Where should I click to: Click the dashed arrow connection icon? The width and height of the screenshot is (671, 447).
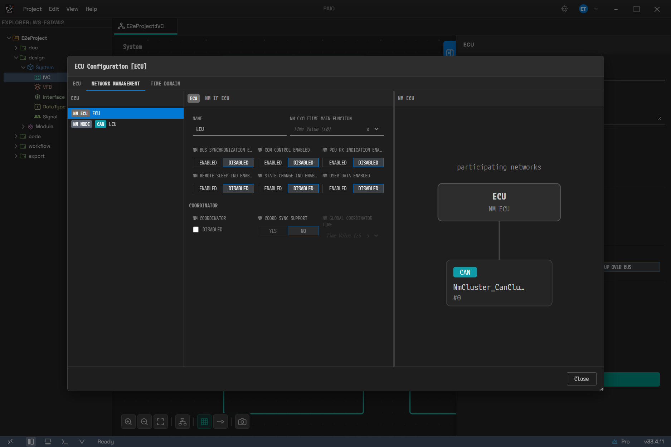[220, 422]
